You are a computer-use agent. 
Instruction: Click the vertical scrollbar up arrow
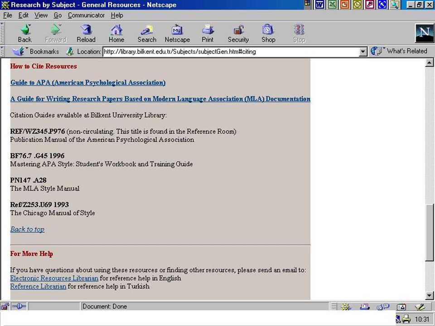pos(429,62)
